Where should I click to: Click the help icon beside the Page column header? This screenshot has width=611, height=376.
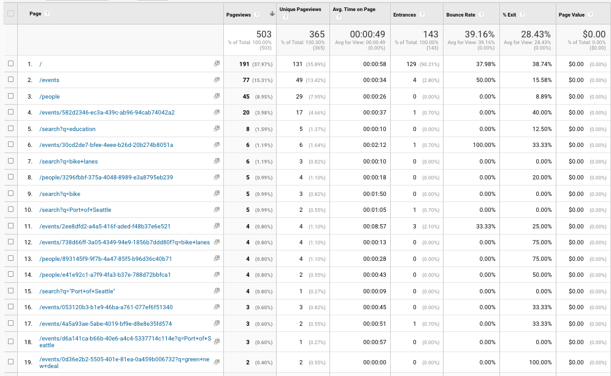click(x=48, y=13)
